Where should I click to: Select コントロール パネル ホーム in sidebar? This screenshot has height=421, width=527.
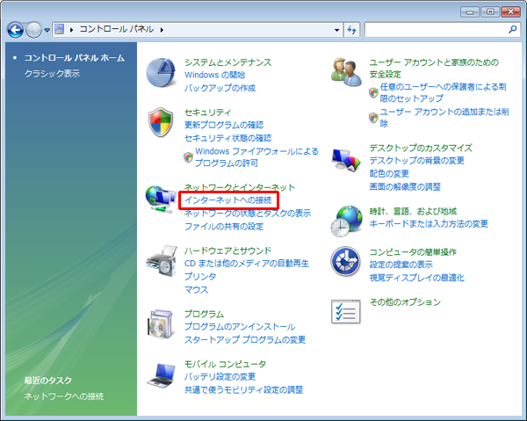coord(75,58)
